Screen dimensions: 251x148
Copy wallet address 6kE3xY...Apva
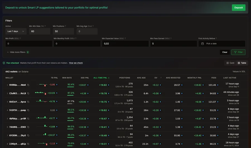[28, 102]
